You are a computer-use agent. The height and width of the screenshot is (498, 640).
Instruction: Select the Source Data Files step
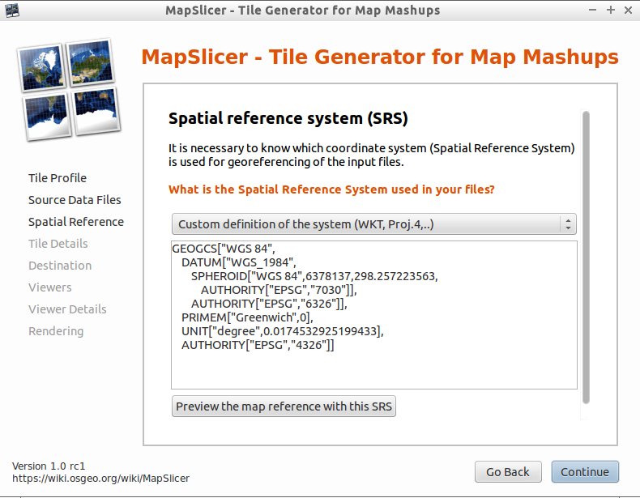(x=75, y=200)
